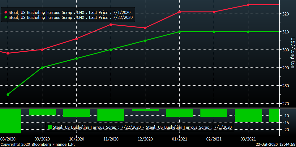Screen dimensions: 296x147
Task: Click the red line point at 12/2020
Action: [x=145, y=28]
